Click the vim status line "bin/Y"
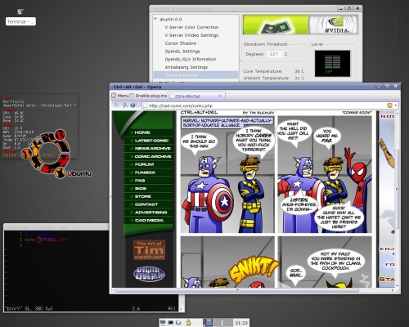Viewport: 409px width, 327px height. point(29,308)
